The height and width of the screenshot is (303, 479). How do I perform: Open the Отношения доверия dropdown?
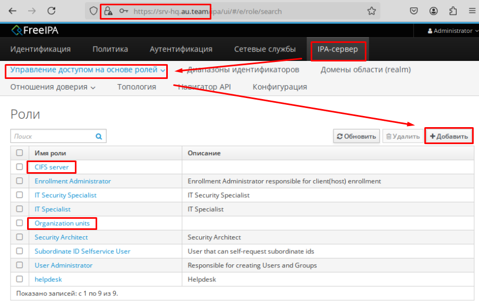[53, 87]
